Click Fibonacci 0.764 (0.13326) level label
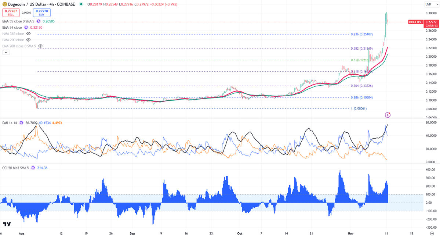The image size is (440, 236). click(x=362, y=86)
